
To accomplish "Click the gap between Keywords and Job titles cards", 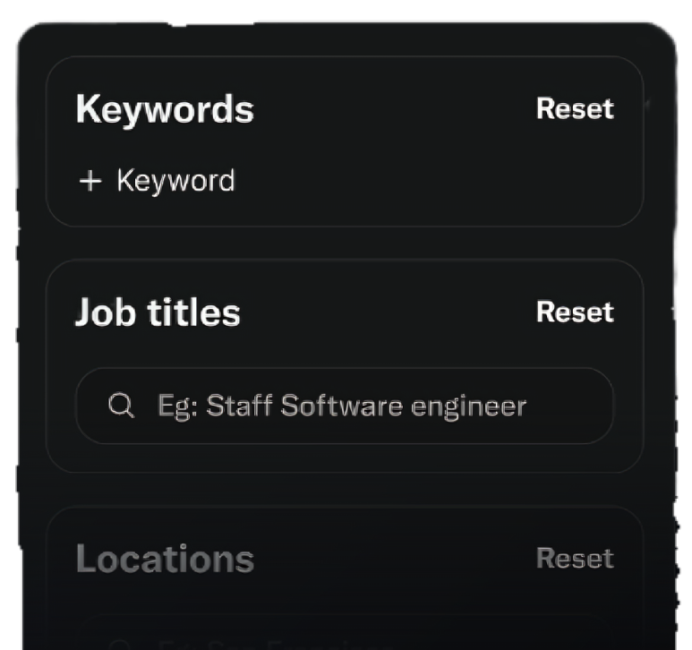I will point(344,244).
